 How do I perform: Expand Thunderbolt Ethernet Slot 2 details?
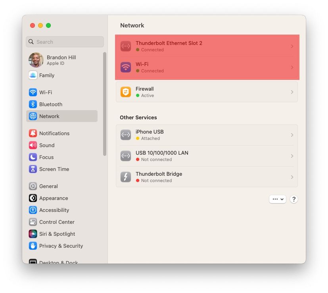point(292,46)
